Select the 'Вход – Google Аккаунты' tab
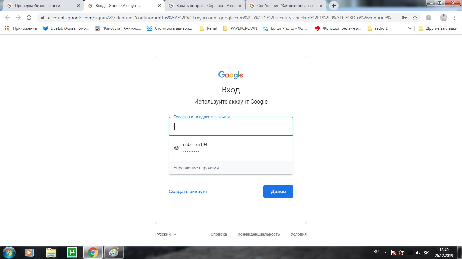The height and width of the screenshot is (259, 462). (x=123, y=6)
